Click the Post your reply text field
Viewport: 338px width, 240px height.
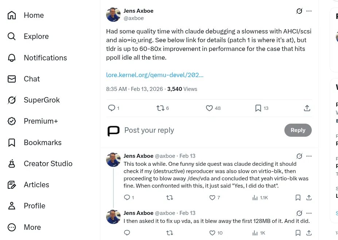[x=149, y=130]
